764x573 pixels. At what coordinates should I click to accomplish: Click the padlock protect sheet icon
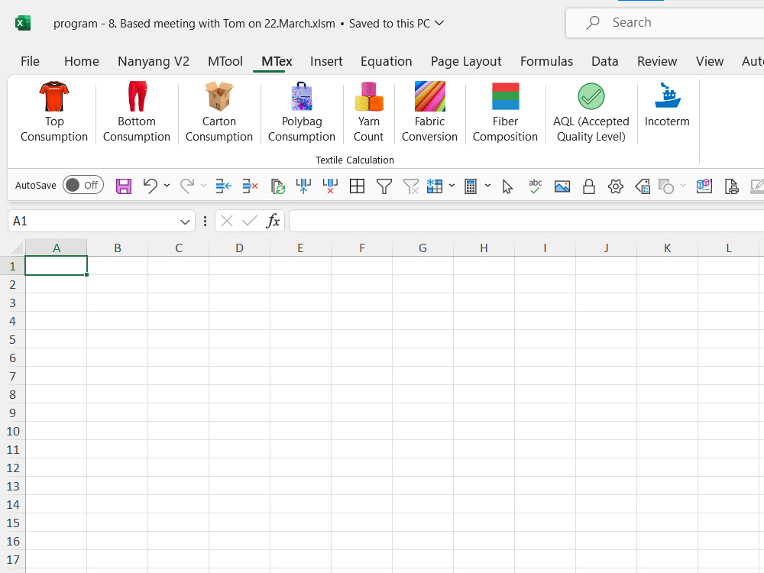589,186
